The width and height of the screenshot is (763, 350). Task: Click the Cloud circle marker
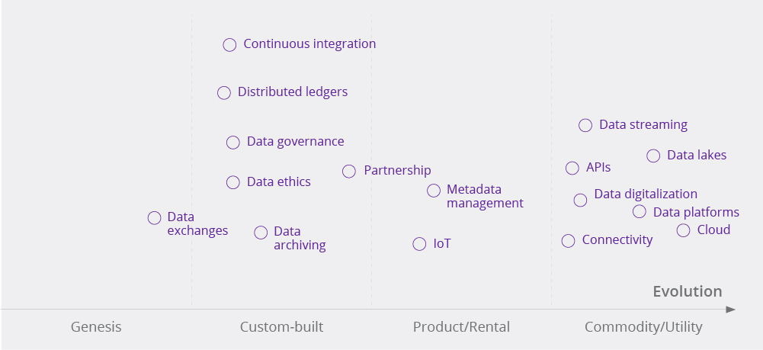(x=683, y=230)
